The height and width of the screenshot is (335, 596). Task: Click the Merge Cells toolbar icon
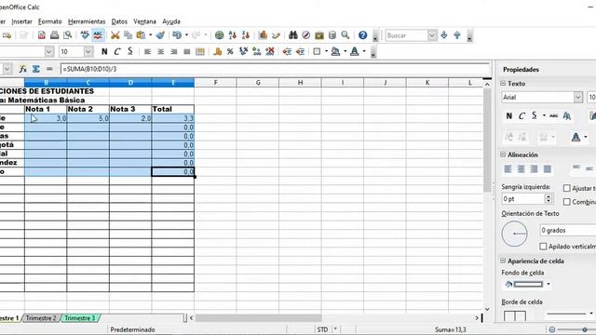click(200, 52)
